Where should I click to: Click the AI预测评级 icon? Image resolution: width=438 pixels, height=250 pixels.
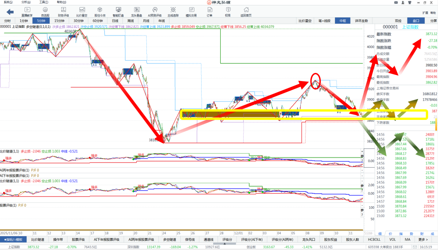pos(155,12)
